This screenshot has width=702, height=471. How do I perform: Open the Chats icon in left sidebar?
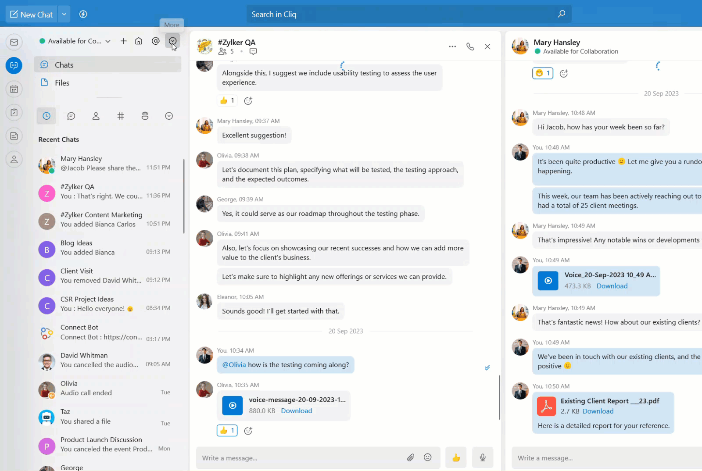[14, 66]
